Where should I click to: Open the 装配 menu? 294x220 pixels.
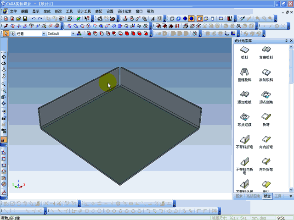[x=99, y=11]
